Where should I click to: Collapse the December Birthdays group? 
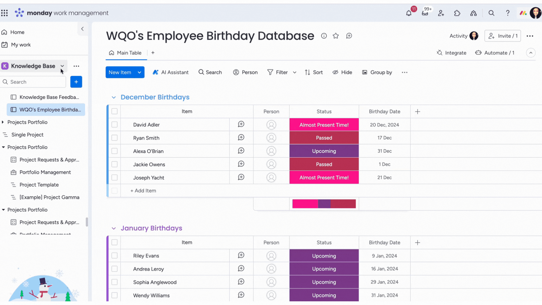click(114, 97)
